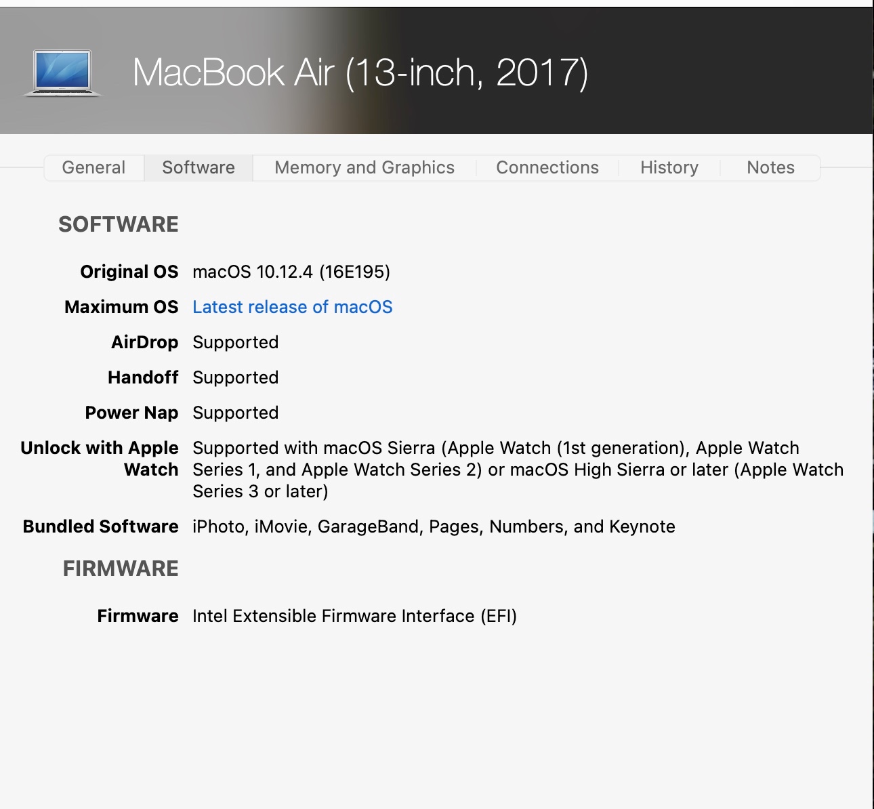This screenshot has height=809, width=874.
Task: Show the History tab
Action: pos(669,167)
